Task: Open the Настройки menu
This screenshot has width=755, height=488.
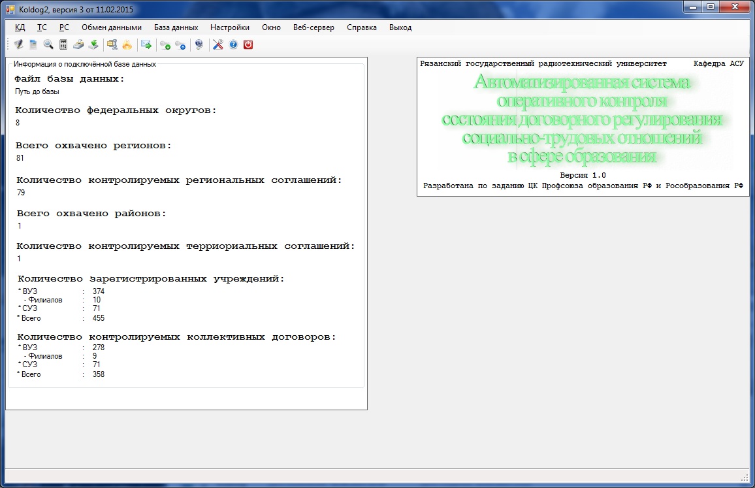Action: click(x=230, y=27)
